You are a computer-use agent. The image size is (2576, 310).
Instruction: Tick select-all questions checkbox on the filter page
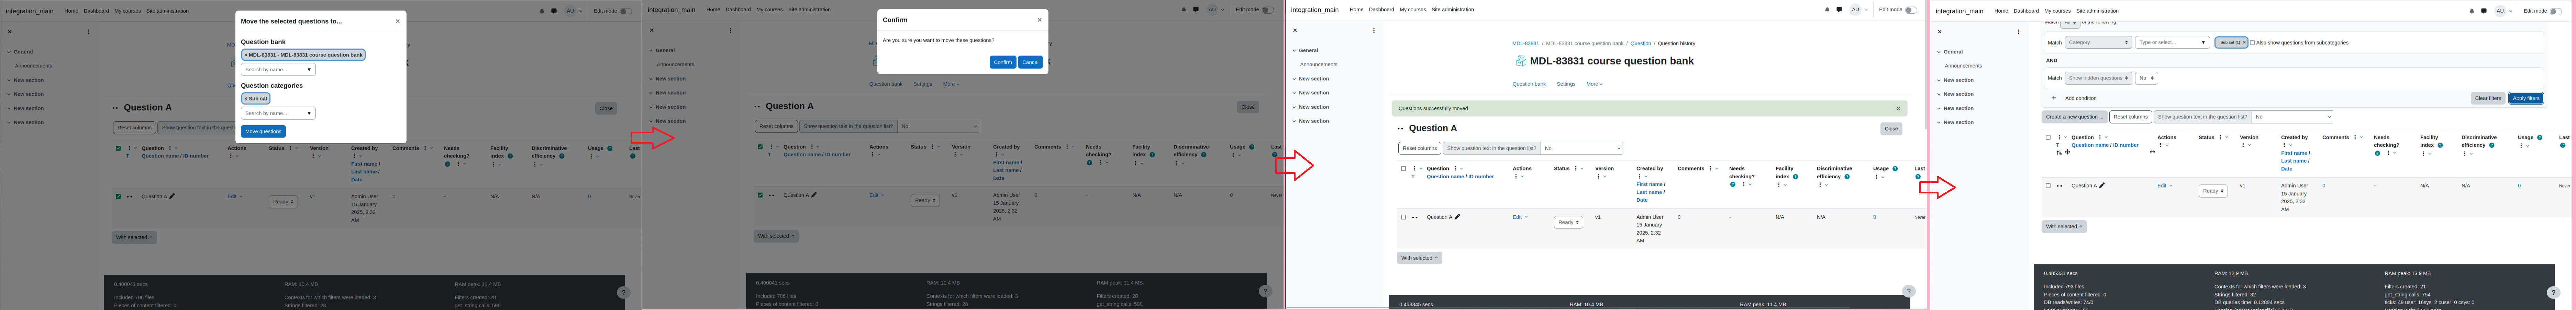pos(2048,138)
